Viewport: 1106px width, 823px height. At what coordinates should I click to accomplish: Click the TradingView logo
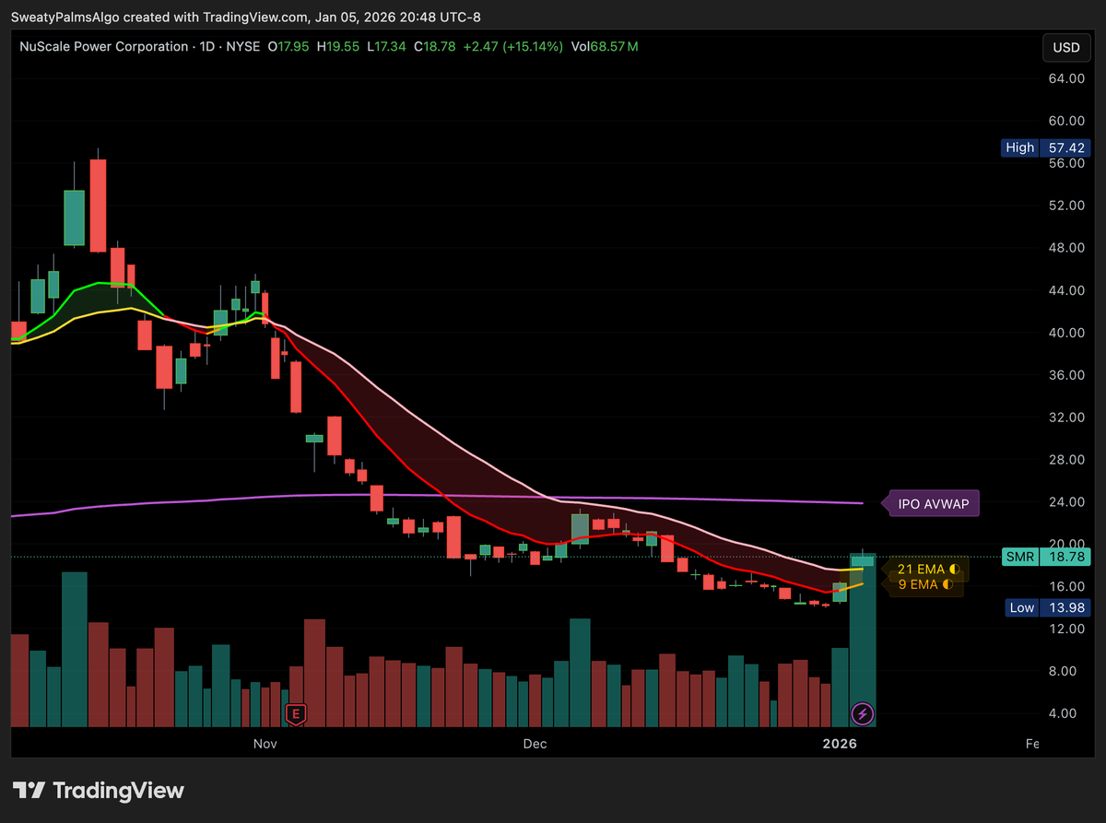99,791
